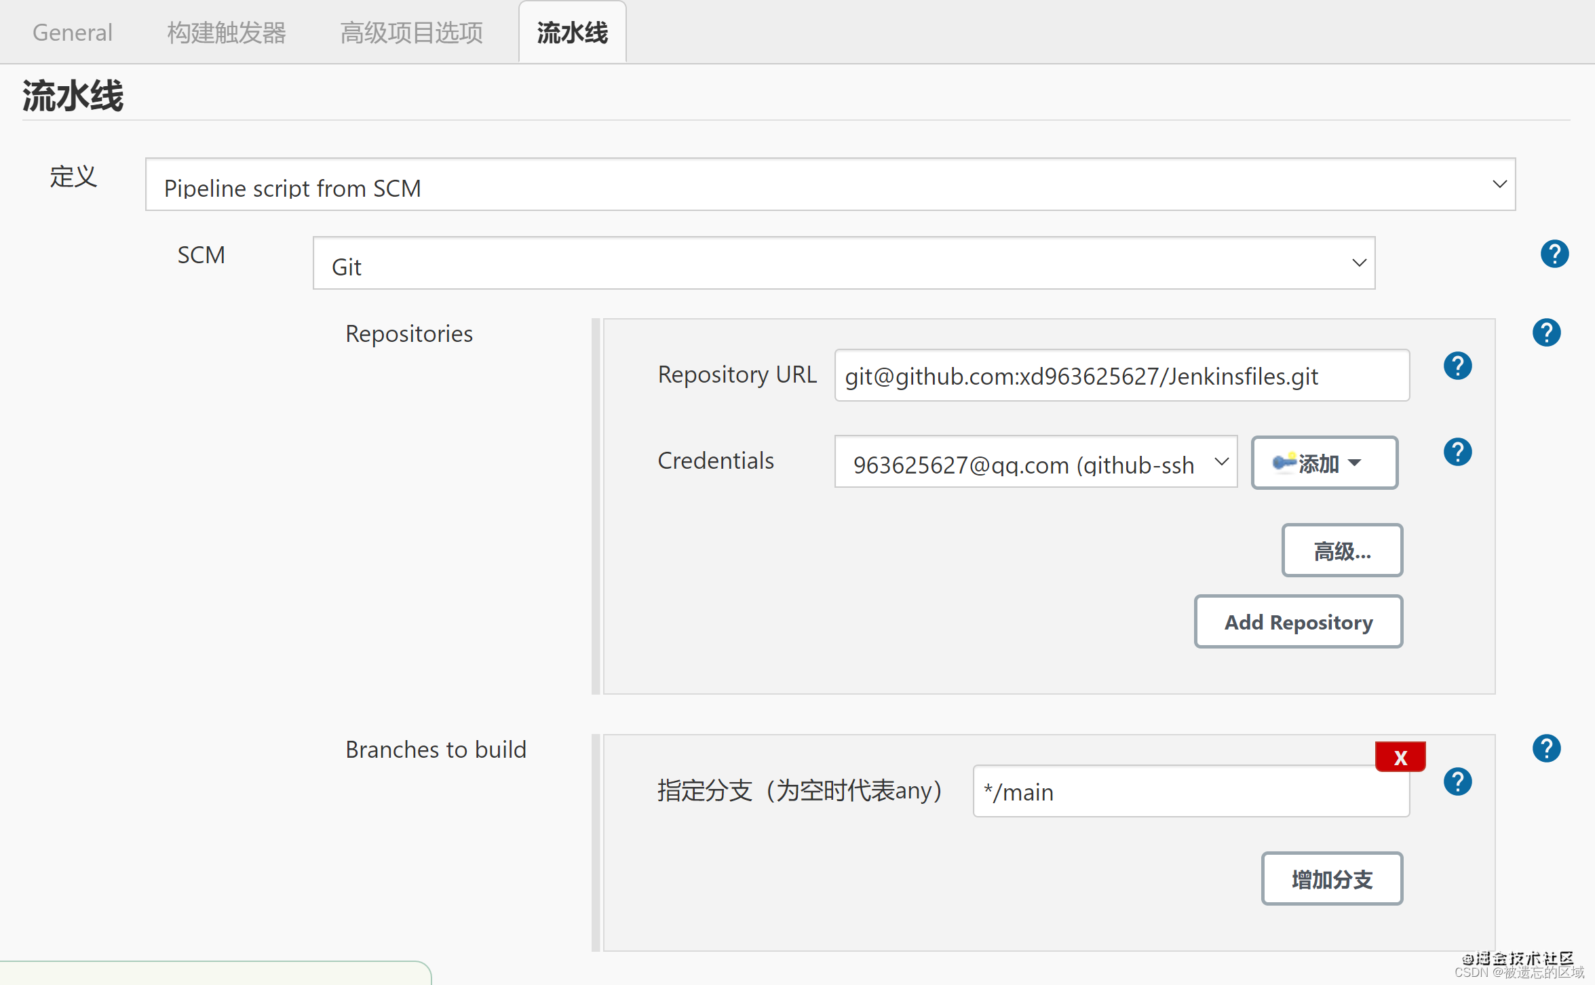Delete the */main branch with red X
1595x985 pixels.
(x=1400, y=757)
